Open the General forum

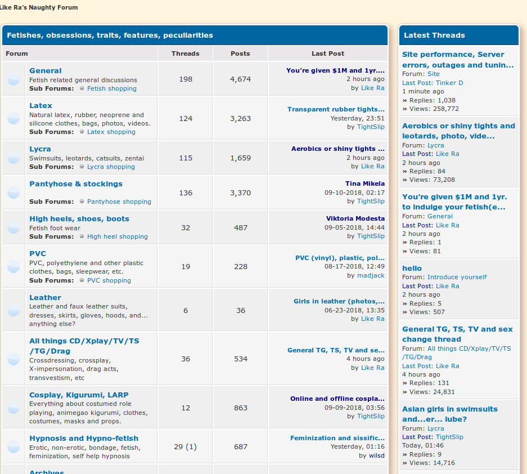click(46, 71)
